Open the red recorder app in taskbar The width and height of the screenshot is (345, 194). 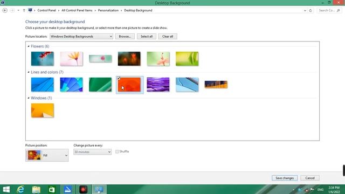(x=84, y=189)
